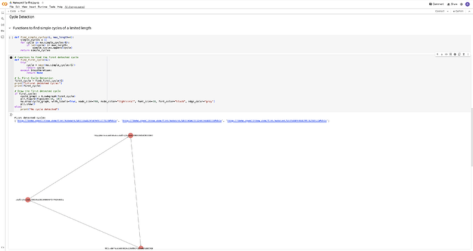473x251 pixels.
Task: Add a new Text cell
Action: click(x=22, y=11)
